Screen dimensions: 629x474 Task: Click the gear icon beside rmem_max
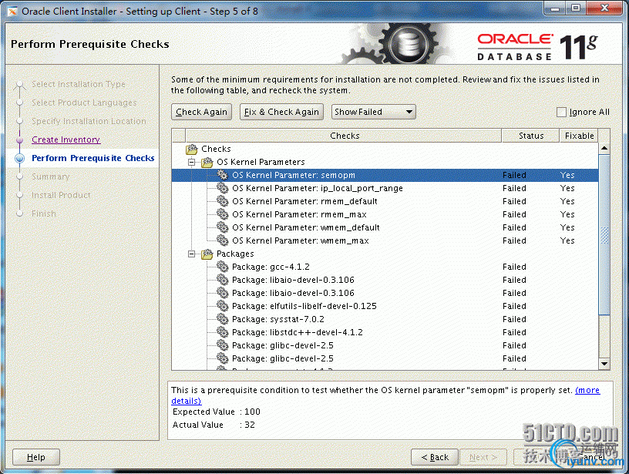click(222, 214)
